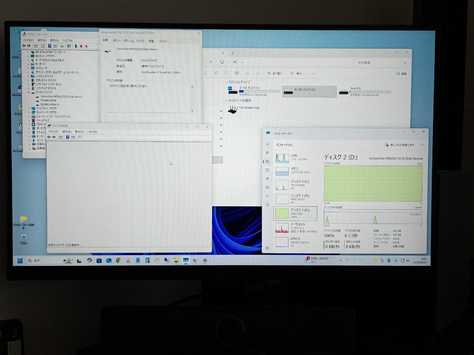Screen dimensions: 474x355
Task: Open ファイル(F) menu in Disk Management
Action: (x=53, y=132)
